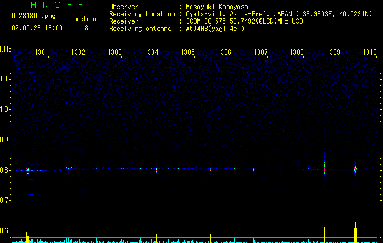Click the 0.7 kHz frequency axis label
Screen dimensions: 383x243
5,200
